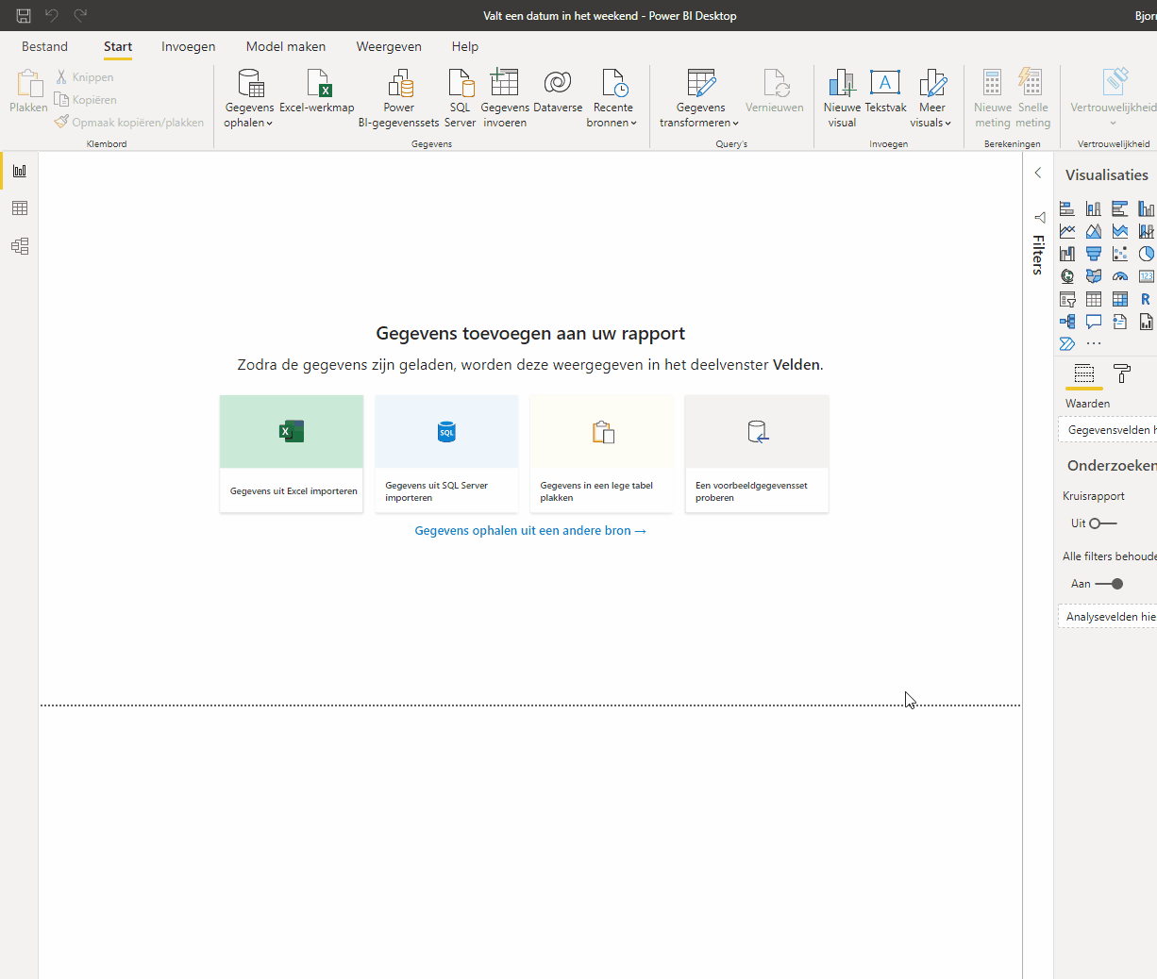Click the Redo arrow in title bar

(81, 15)
